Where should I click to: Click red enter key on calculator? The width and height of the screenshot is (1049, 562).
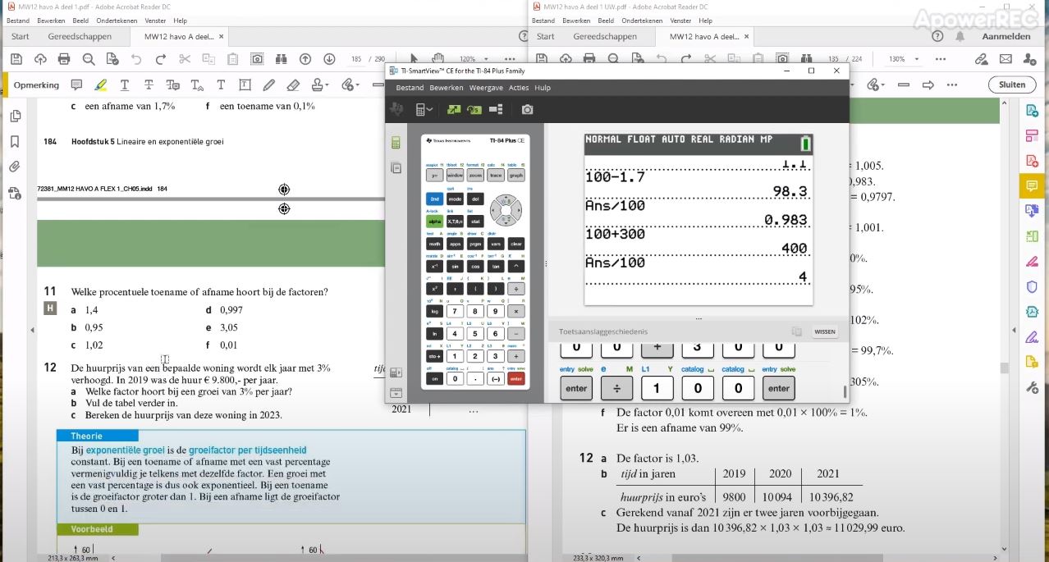(x=516, y=378)
